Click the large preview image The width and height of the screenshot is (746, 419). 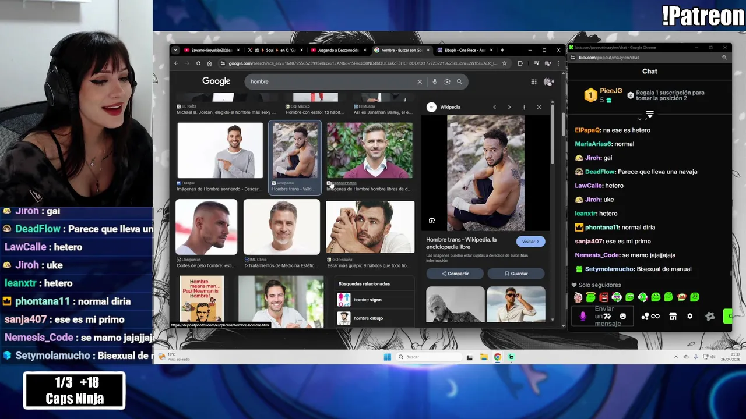[x=485, y=173]
